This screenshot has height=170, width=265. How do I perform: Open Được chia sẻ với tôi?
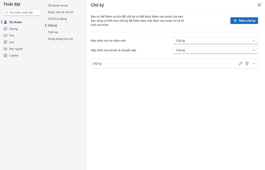click(61, 12)
